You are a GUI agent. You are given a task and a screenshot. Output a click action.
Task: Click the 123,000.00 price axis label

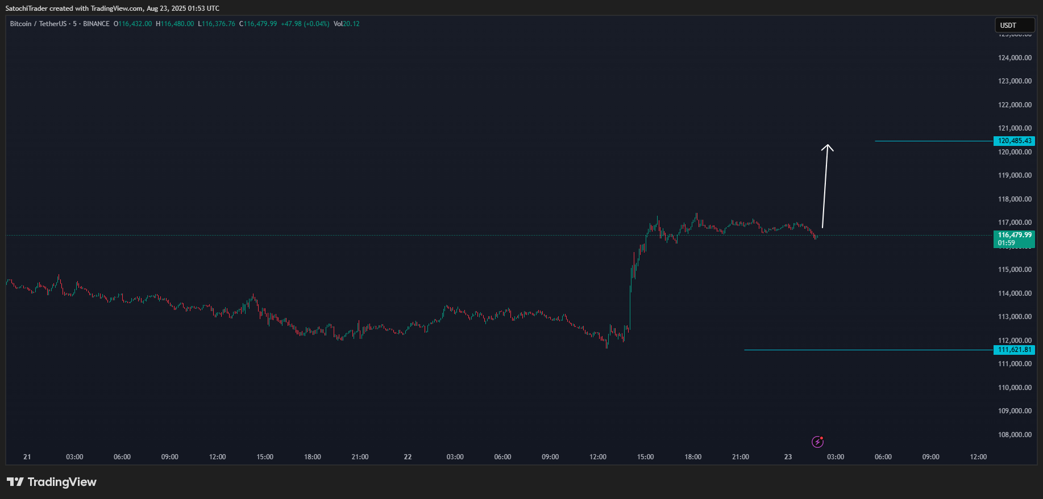(1015, 81)
